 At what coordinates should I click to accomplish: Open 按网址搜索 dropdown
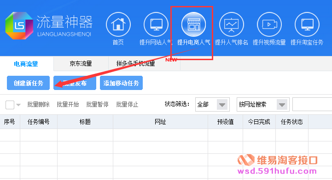[x=263, y=104]
